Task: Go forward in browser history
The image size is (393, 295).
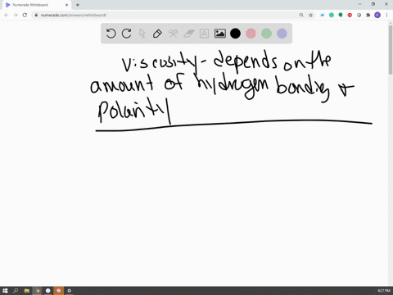Action: point(16,15)
